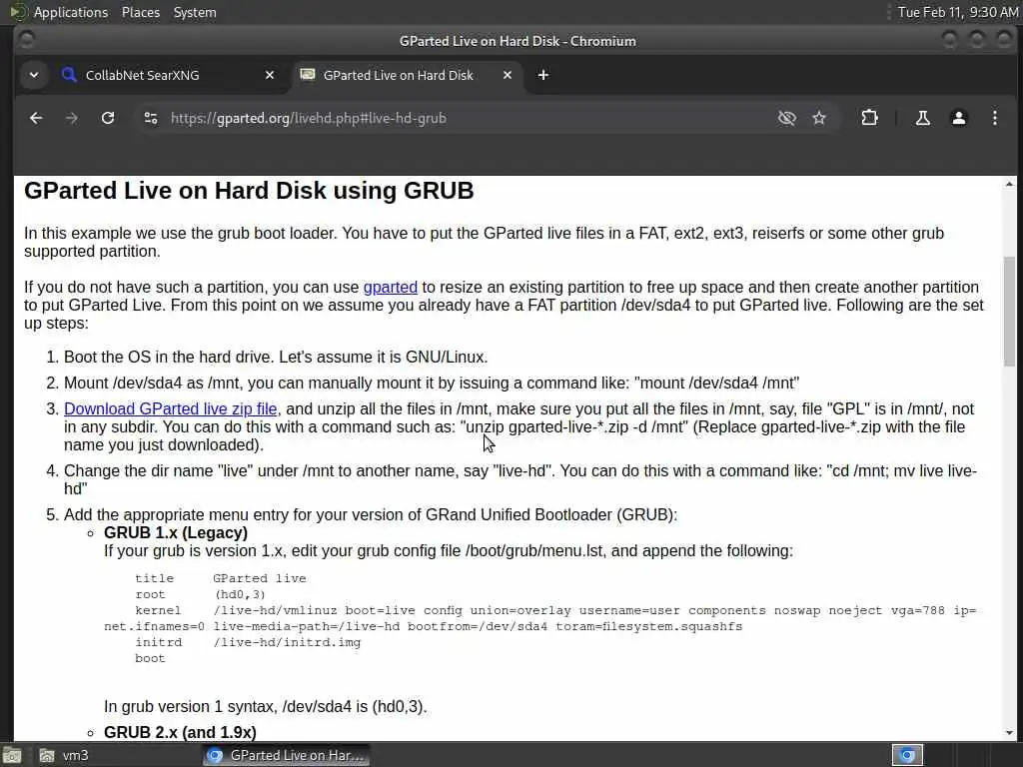Click the Applications menu logo icon

click(x=18, y=12)
